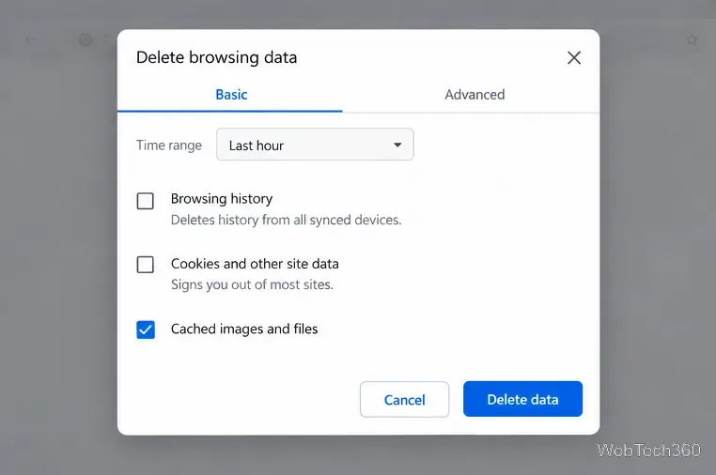
Task: Uncheck Cached images and files checkbox
Action: coord(146,329)
